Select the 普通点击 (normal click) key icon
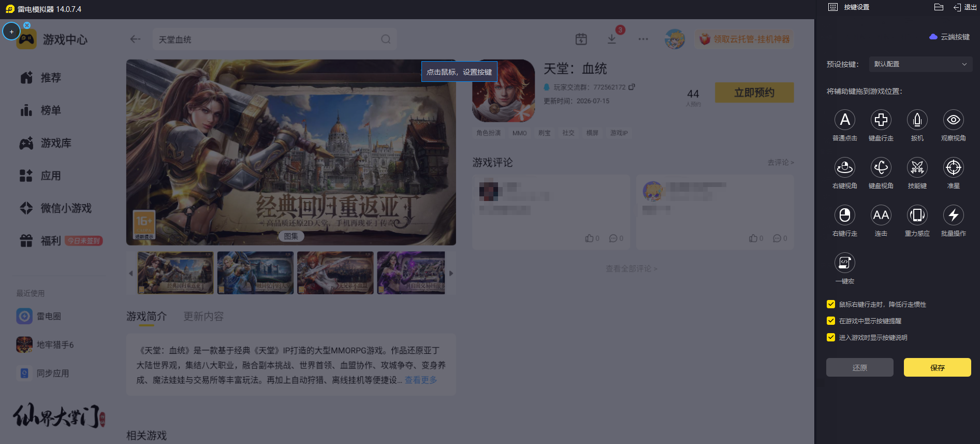The height and width of the screenshot is (444, 980). coord(845,120)
